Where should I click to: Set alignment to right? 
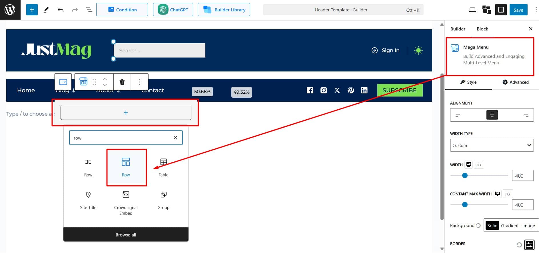pyautogui.click(x=526, y=115)
